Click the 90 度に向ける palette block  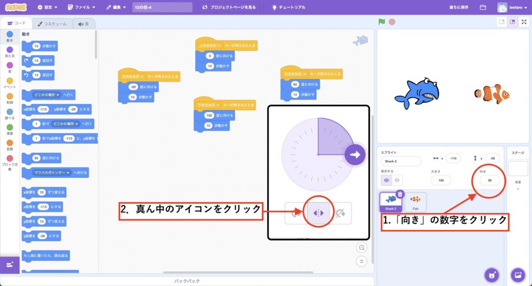pos(42,158)
